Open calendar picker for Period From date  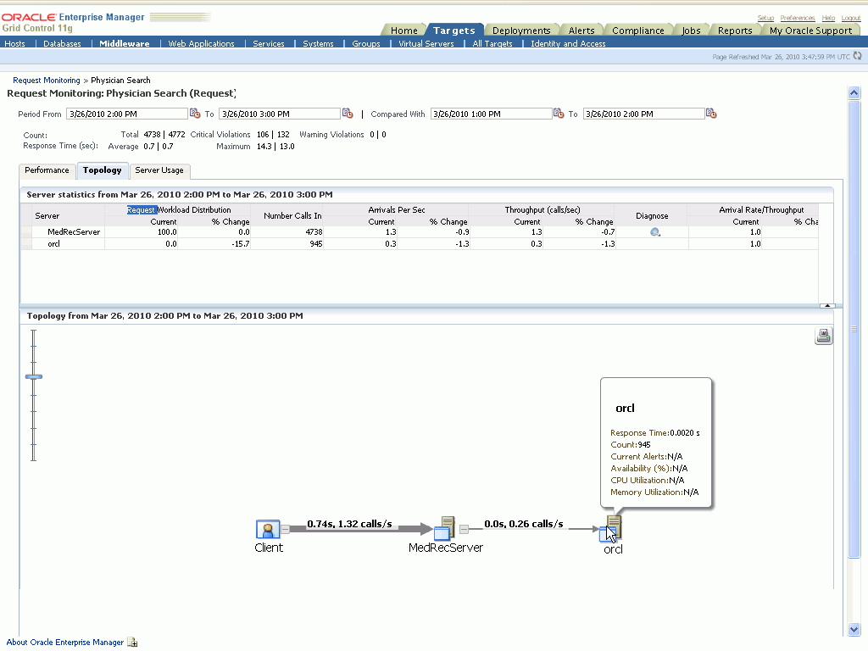click(195, 114)
